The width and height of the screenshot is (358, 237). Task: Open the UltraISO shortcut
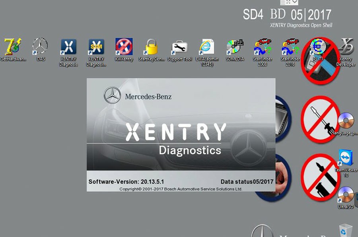(345, 195)
